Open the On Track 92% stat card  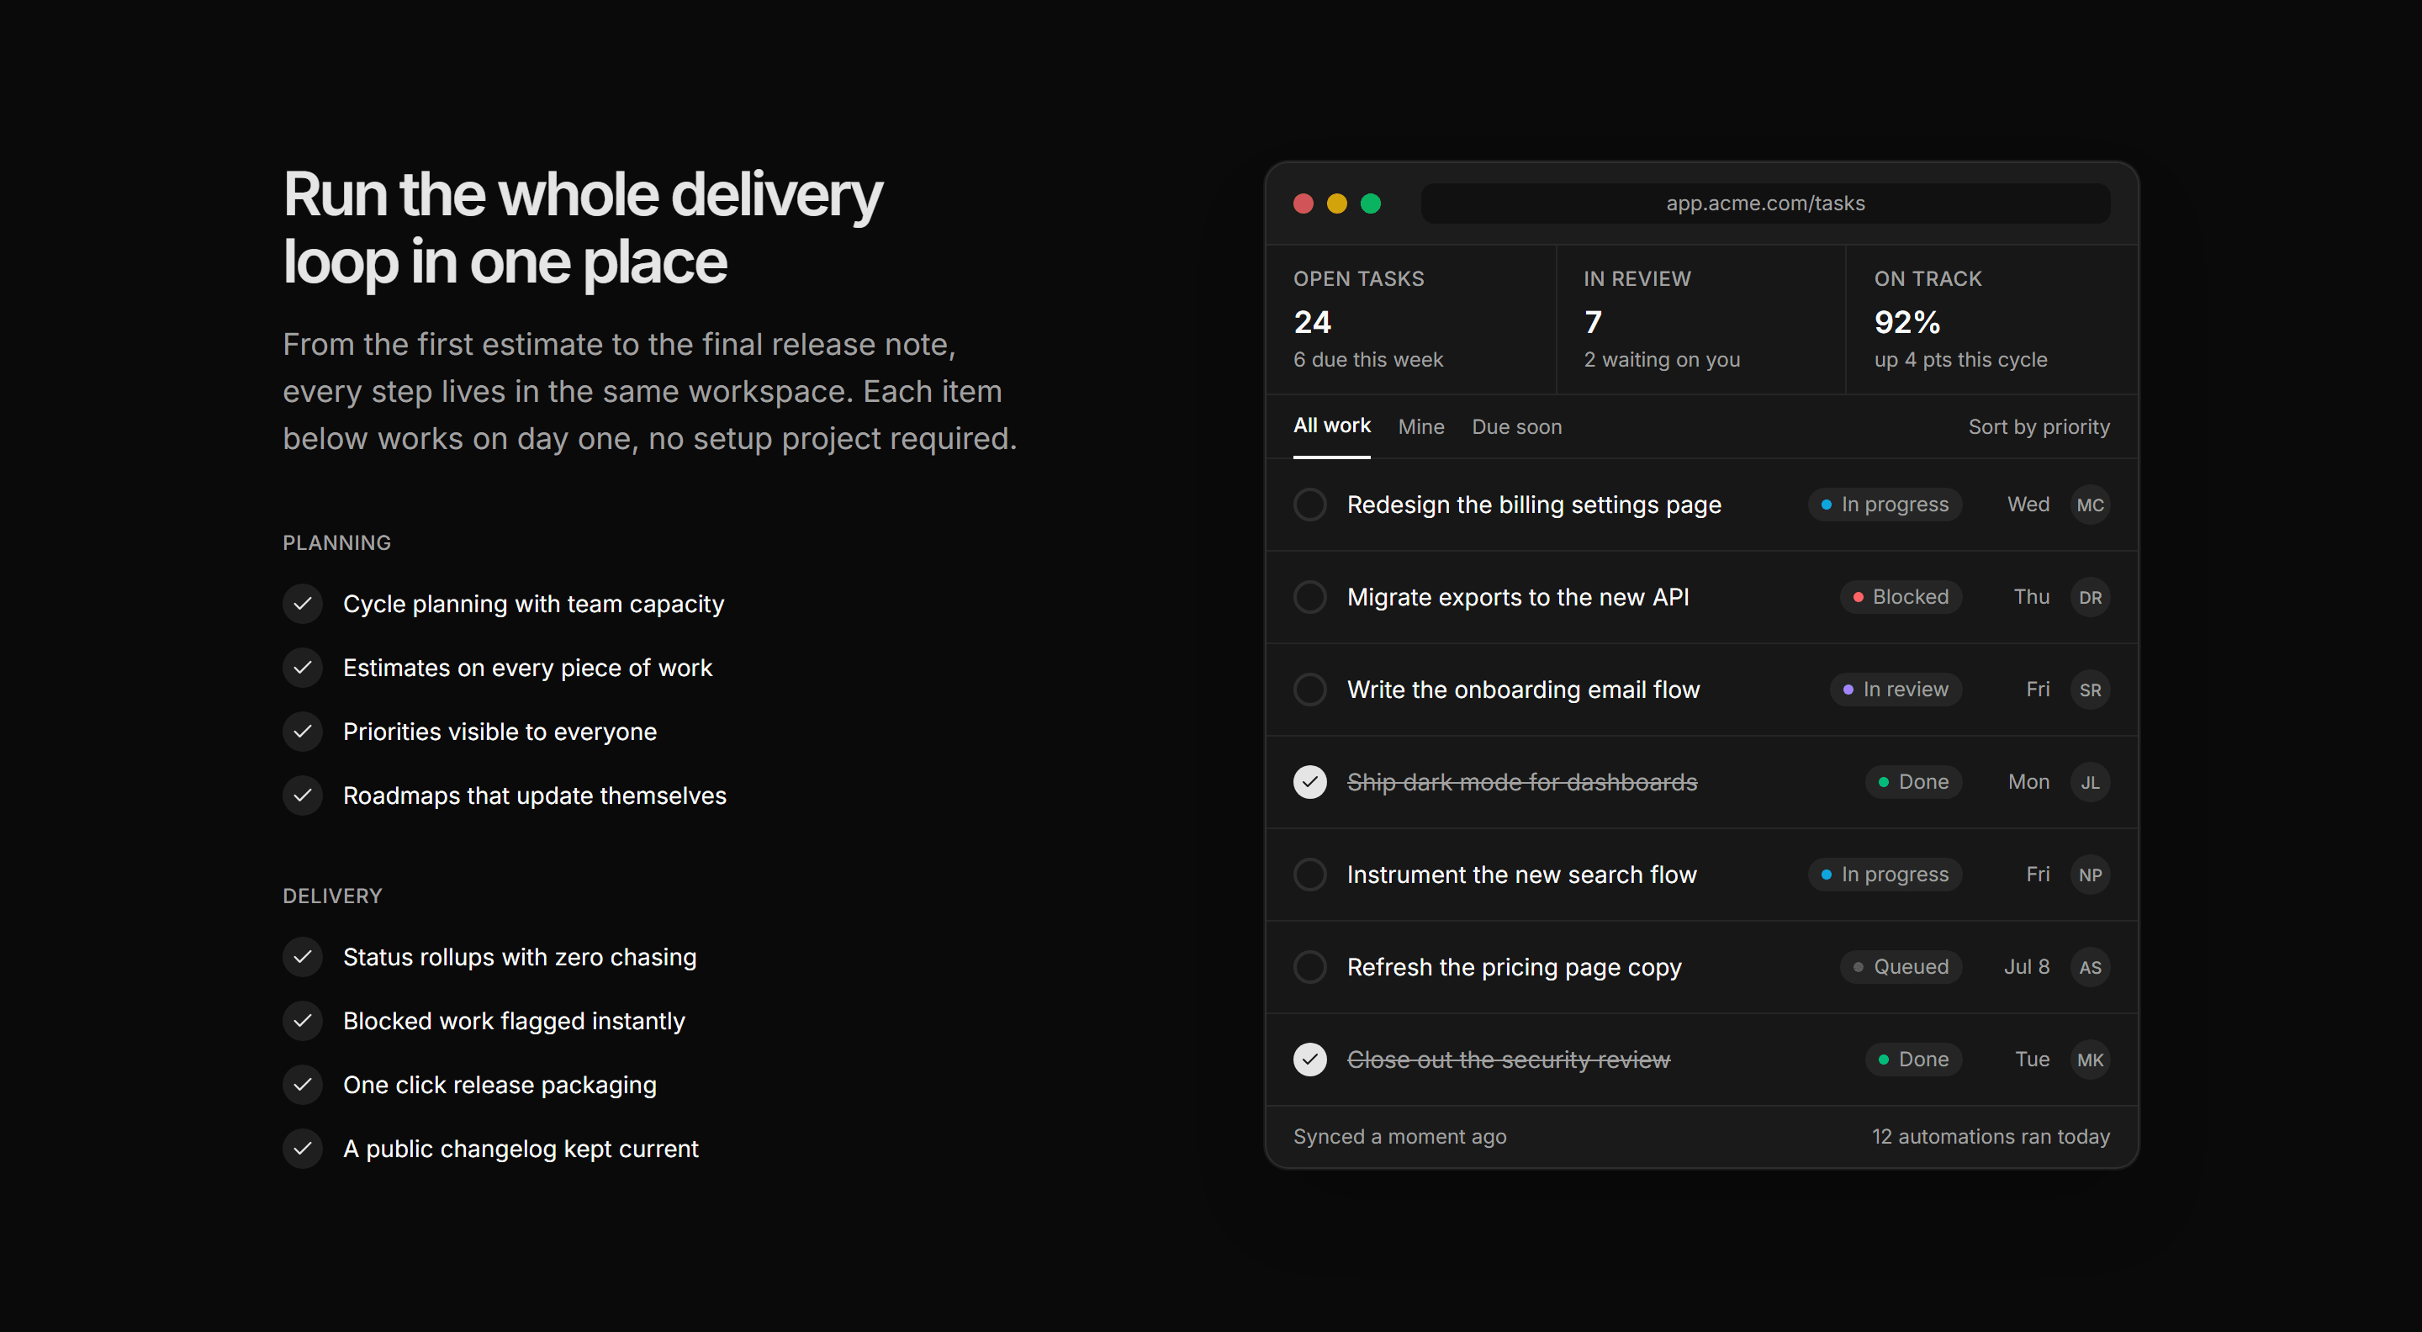(1991, 320)
